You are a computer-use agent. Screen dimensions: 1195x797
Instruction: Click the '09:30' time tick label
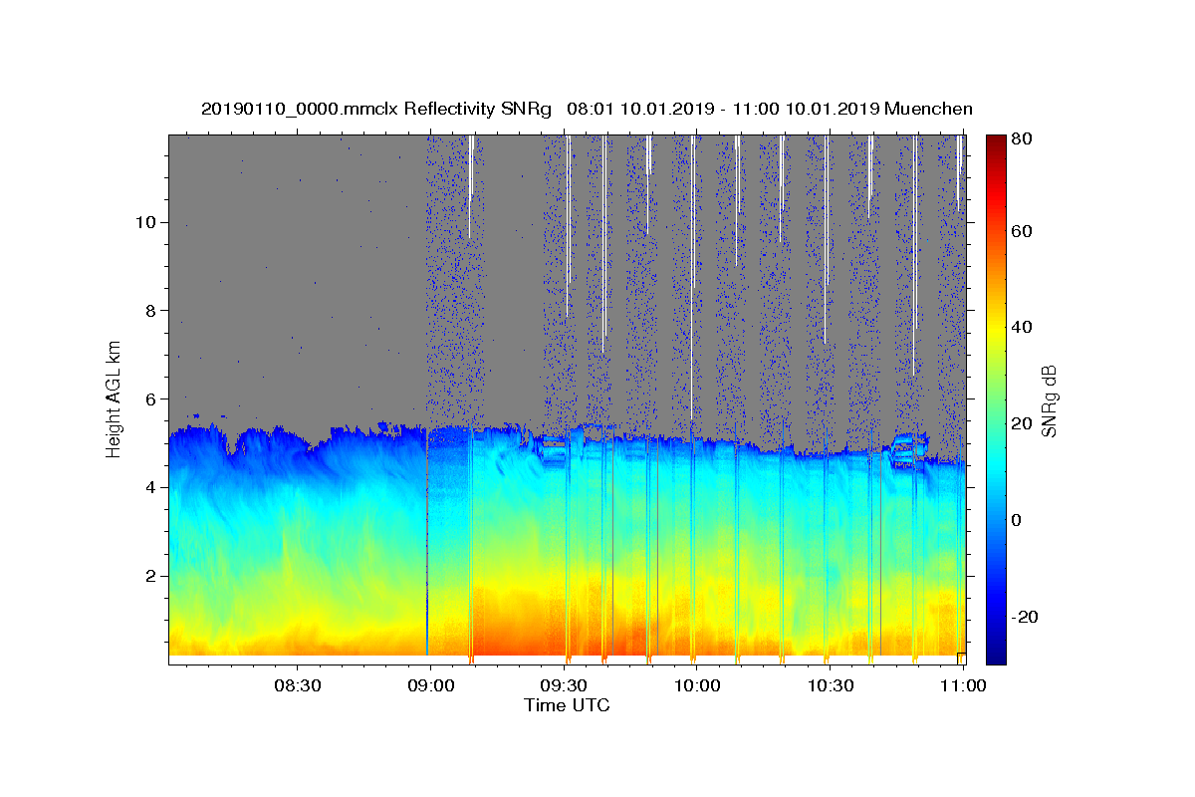click(x=564, y=685)
